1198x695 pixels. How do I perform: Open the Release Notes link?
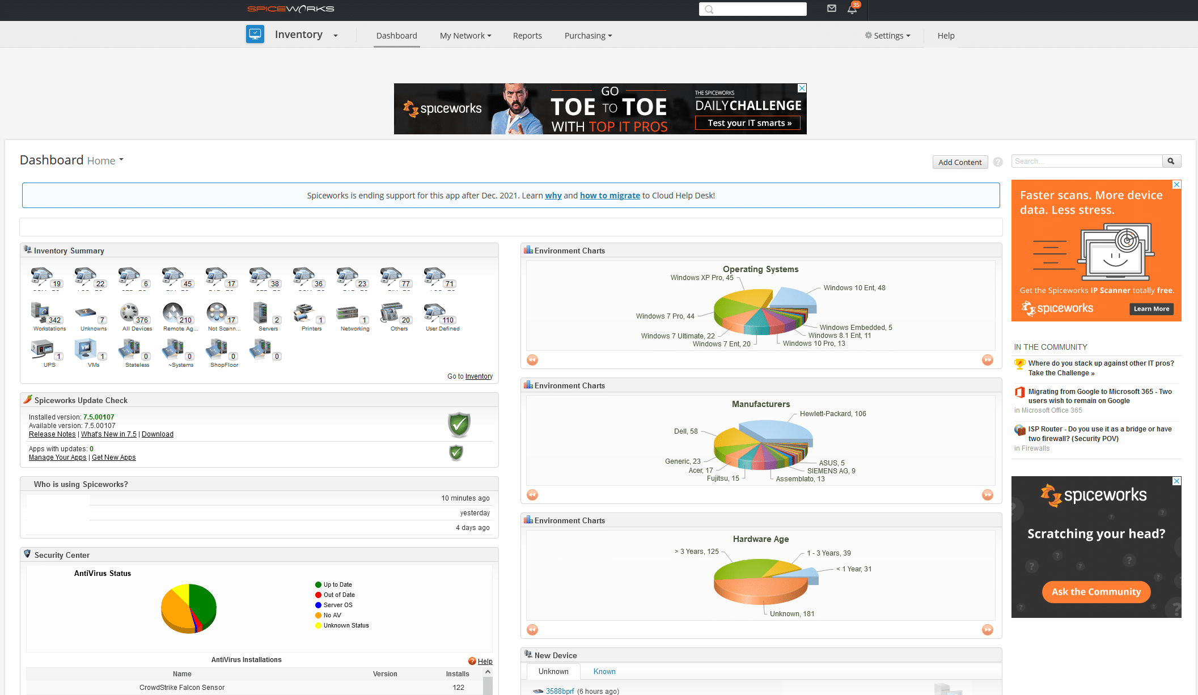click(52, 434)
